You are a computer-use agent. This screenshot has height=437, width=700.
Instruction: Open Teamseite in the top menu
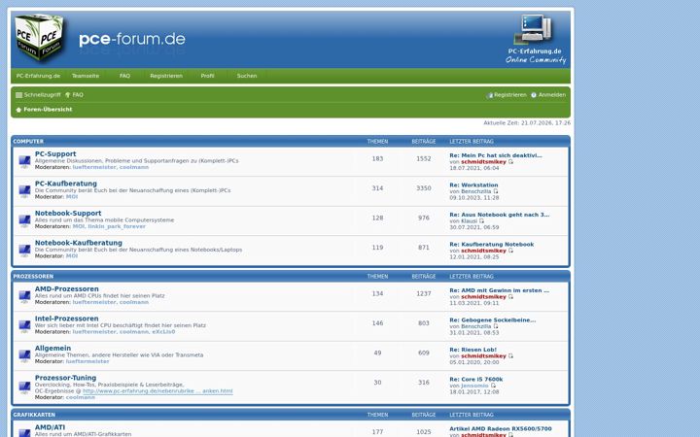pos(86,76)
